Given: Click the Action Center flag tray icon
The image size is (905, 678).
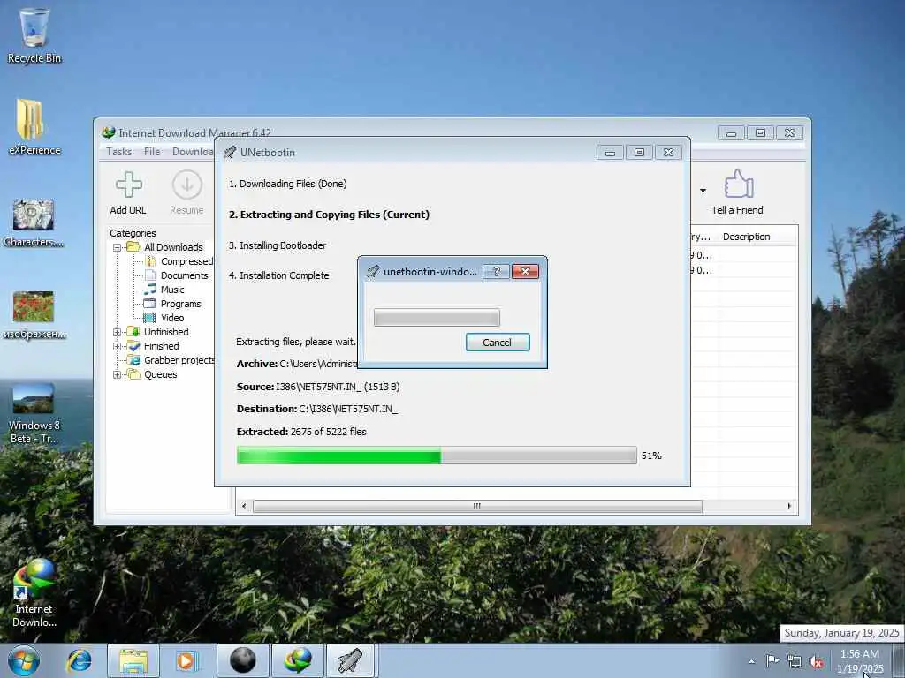Looking at the screenshot, I should coord(772,660).
